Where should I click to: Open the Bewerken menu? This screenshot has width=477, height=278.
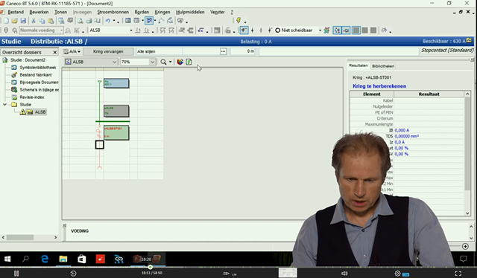[x=39, y=12]
